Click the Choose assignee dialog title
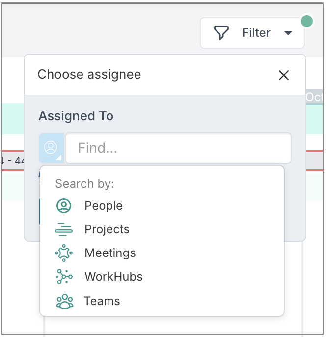 pyautogui.click(x=89, y=74)
